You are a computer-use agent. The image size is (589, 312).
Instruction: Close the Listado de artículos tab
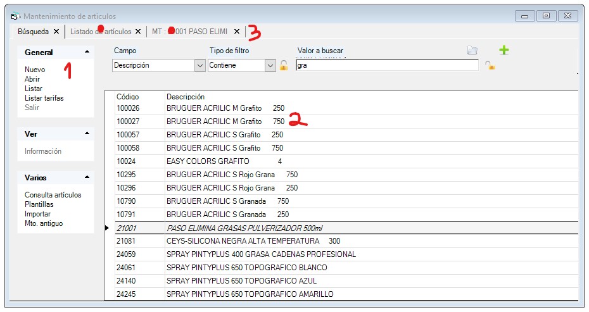click(138, 32)
